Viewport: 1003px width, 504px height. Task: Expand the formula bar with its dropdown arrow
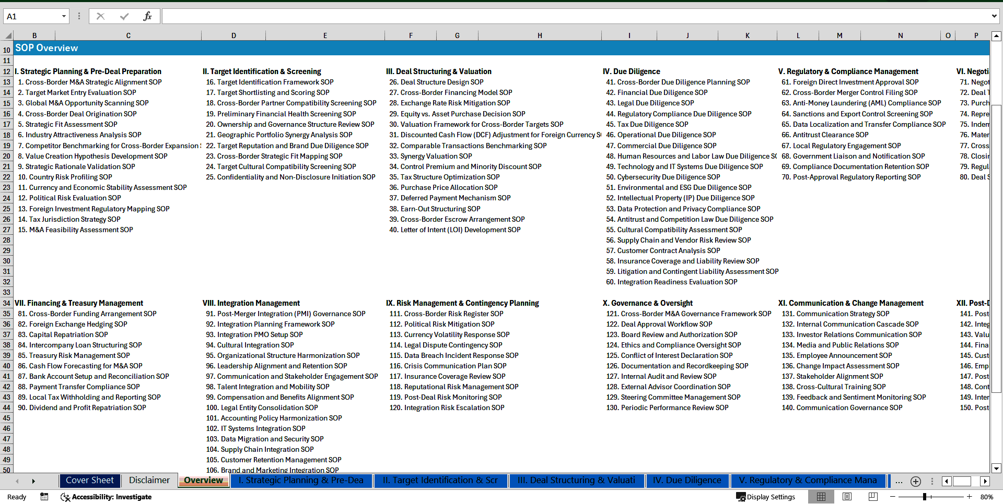[x=995, y=16]
